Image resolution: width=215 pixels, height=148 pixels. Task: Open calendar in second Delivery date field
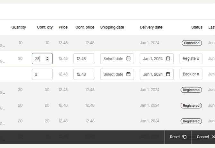(x=168, y=74)
